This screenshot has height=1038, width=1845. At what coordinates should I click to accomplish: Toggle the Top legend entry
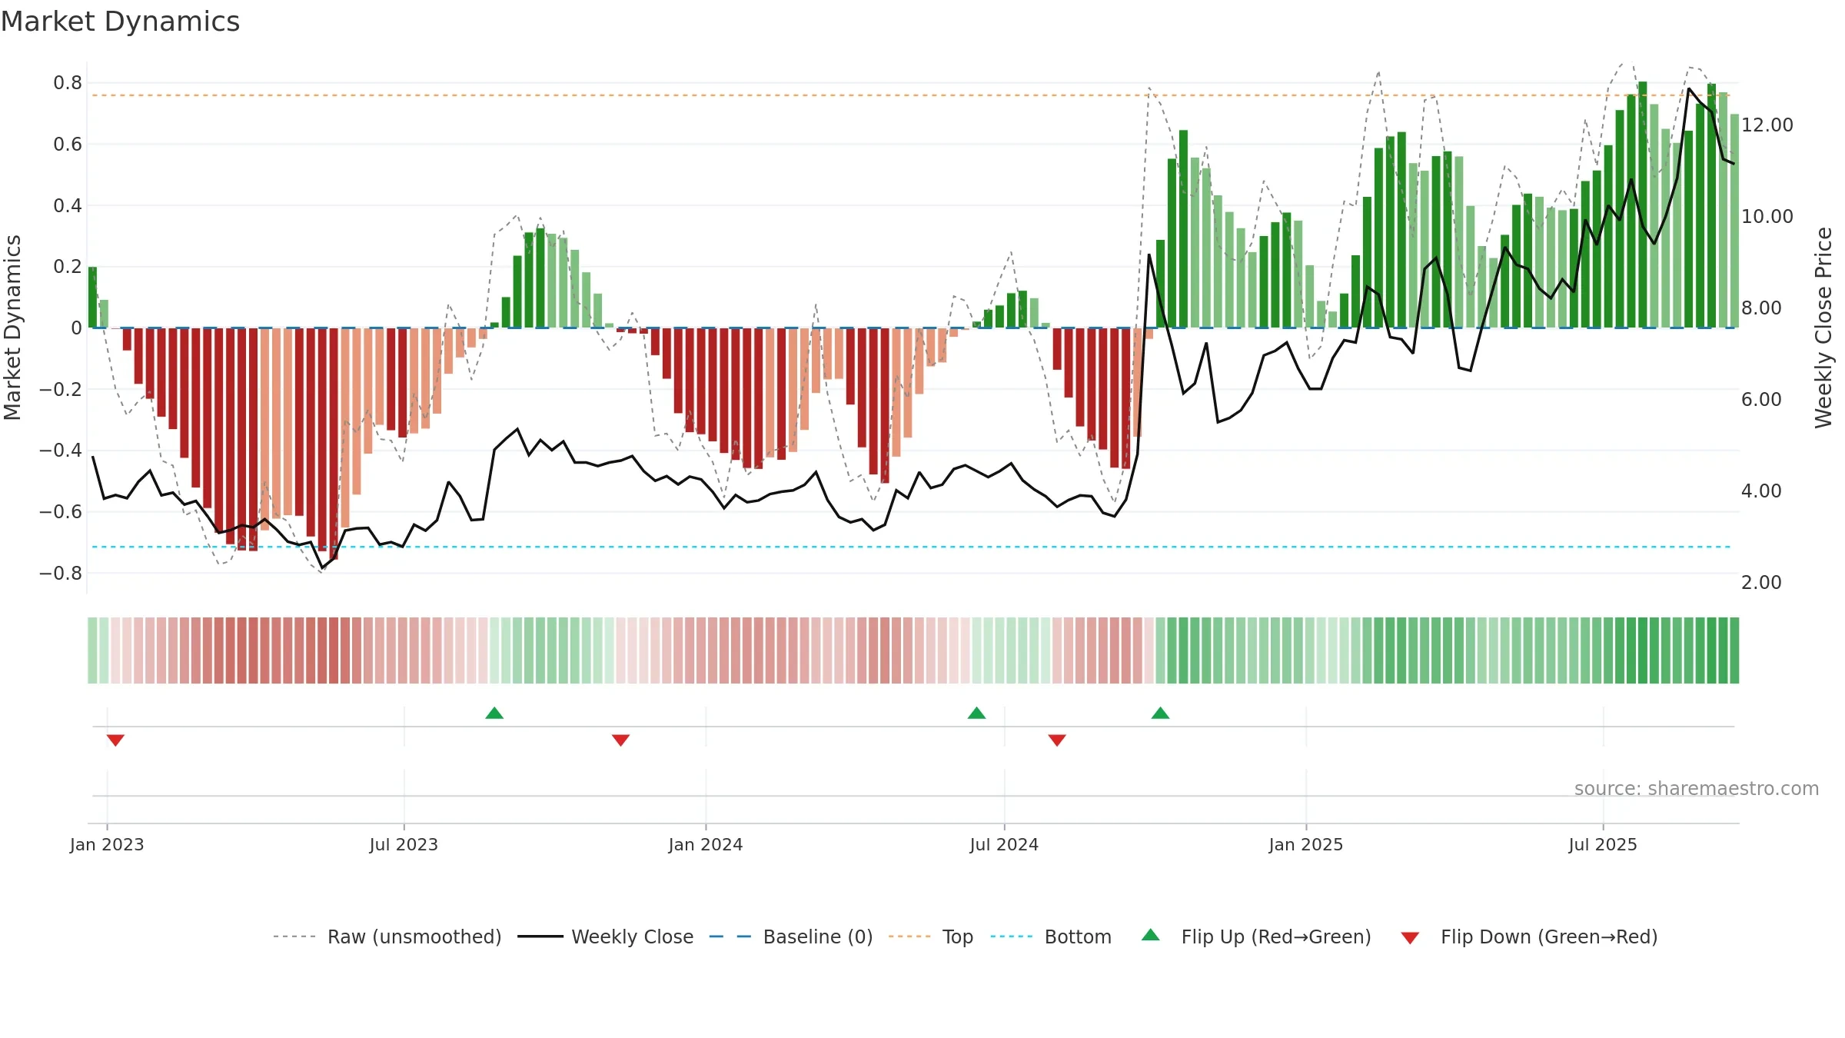click(931, 937)
